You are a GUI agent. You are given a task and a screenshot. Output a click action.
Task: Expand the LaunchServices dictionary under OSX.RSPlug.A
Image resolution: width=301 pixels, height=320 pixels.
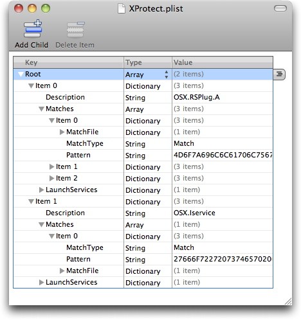(x=41, y=190)
